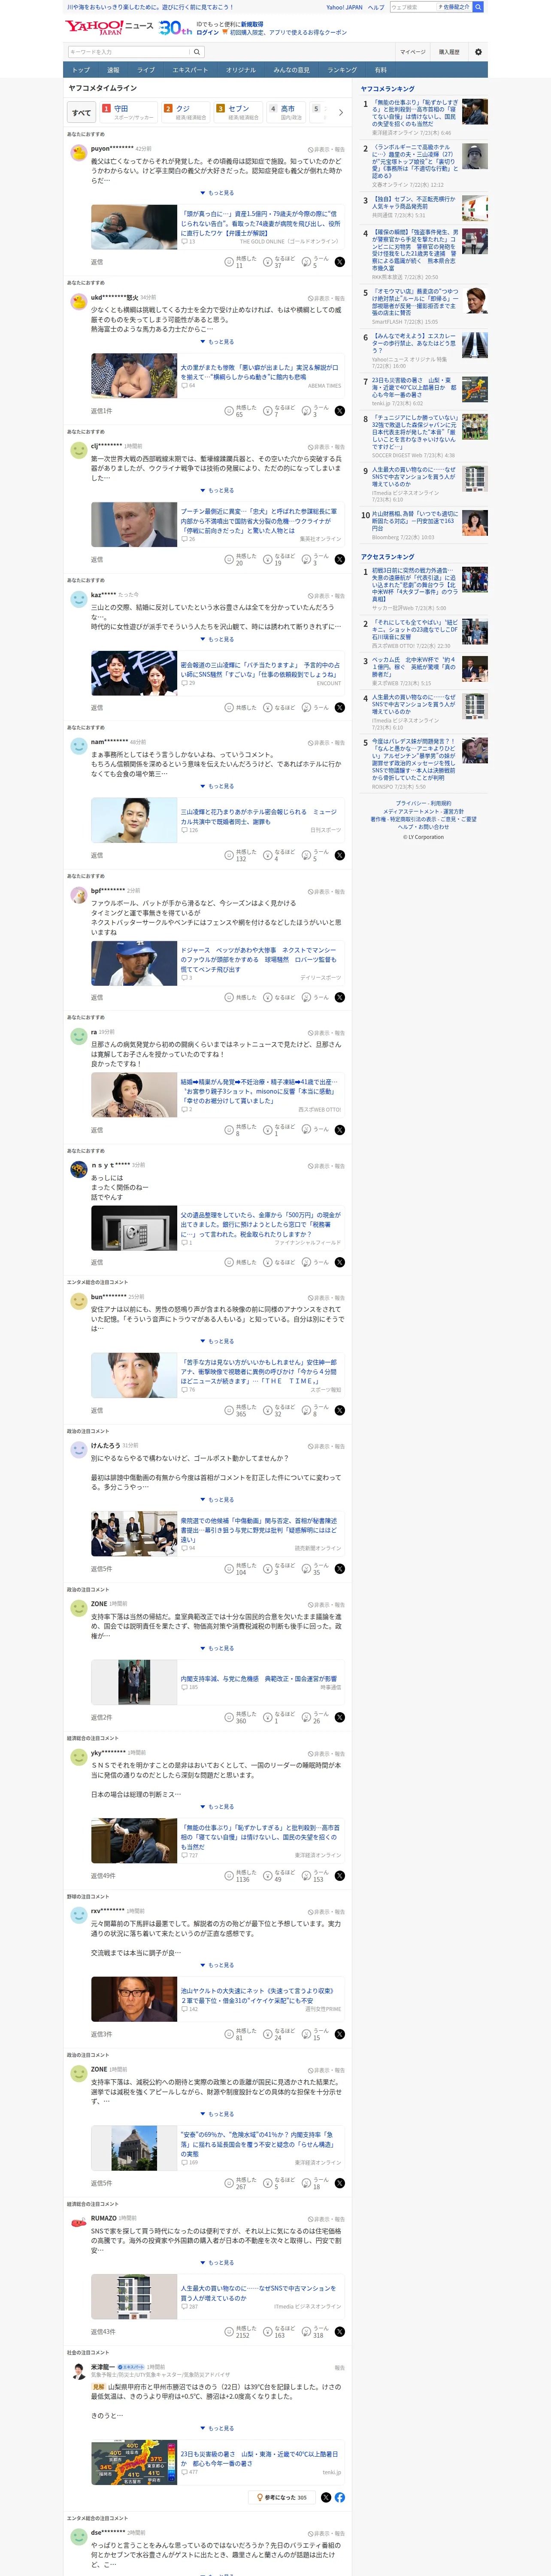Open access ranking item 初戦3日前に突然の戦力外通告
Screen dimensions: 551x2576
[x=415, y=586]
